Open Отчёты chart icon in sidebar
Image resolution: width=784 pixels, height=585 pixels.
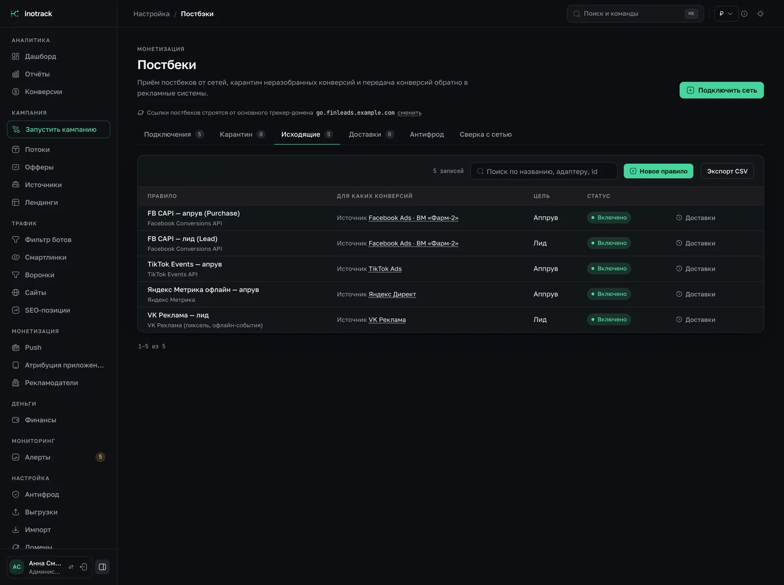[16, 74]
